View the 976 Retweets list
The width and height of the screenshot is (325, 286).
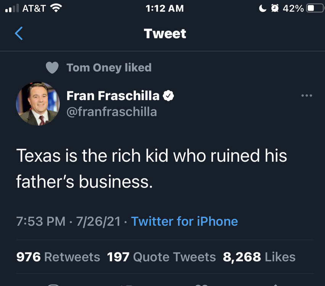(58, 257)
